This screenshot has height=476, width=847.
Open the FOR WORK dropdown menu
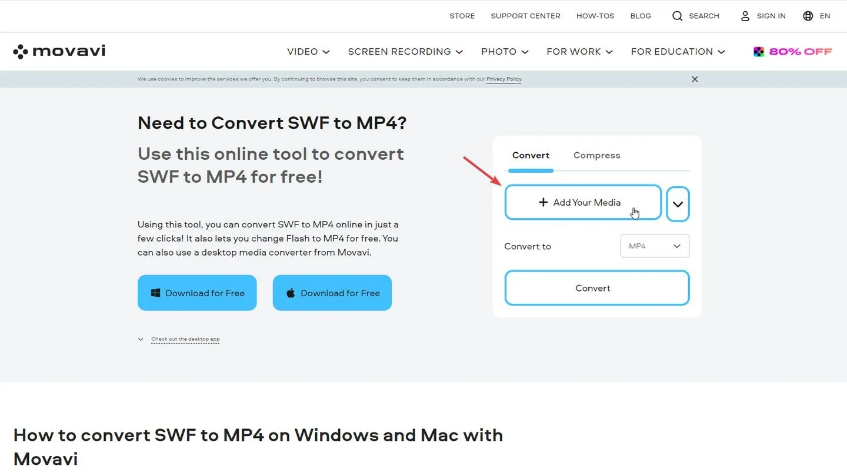579,52
